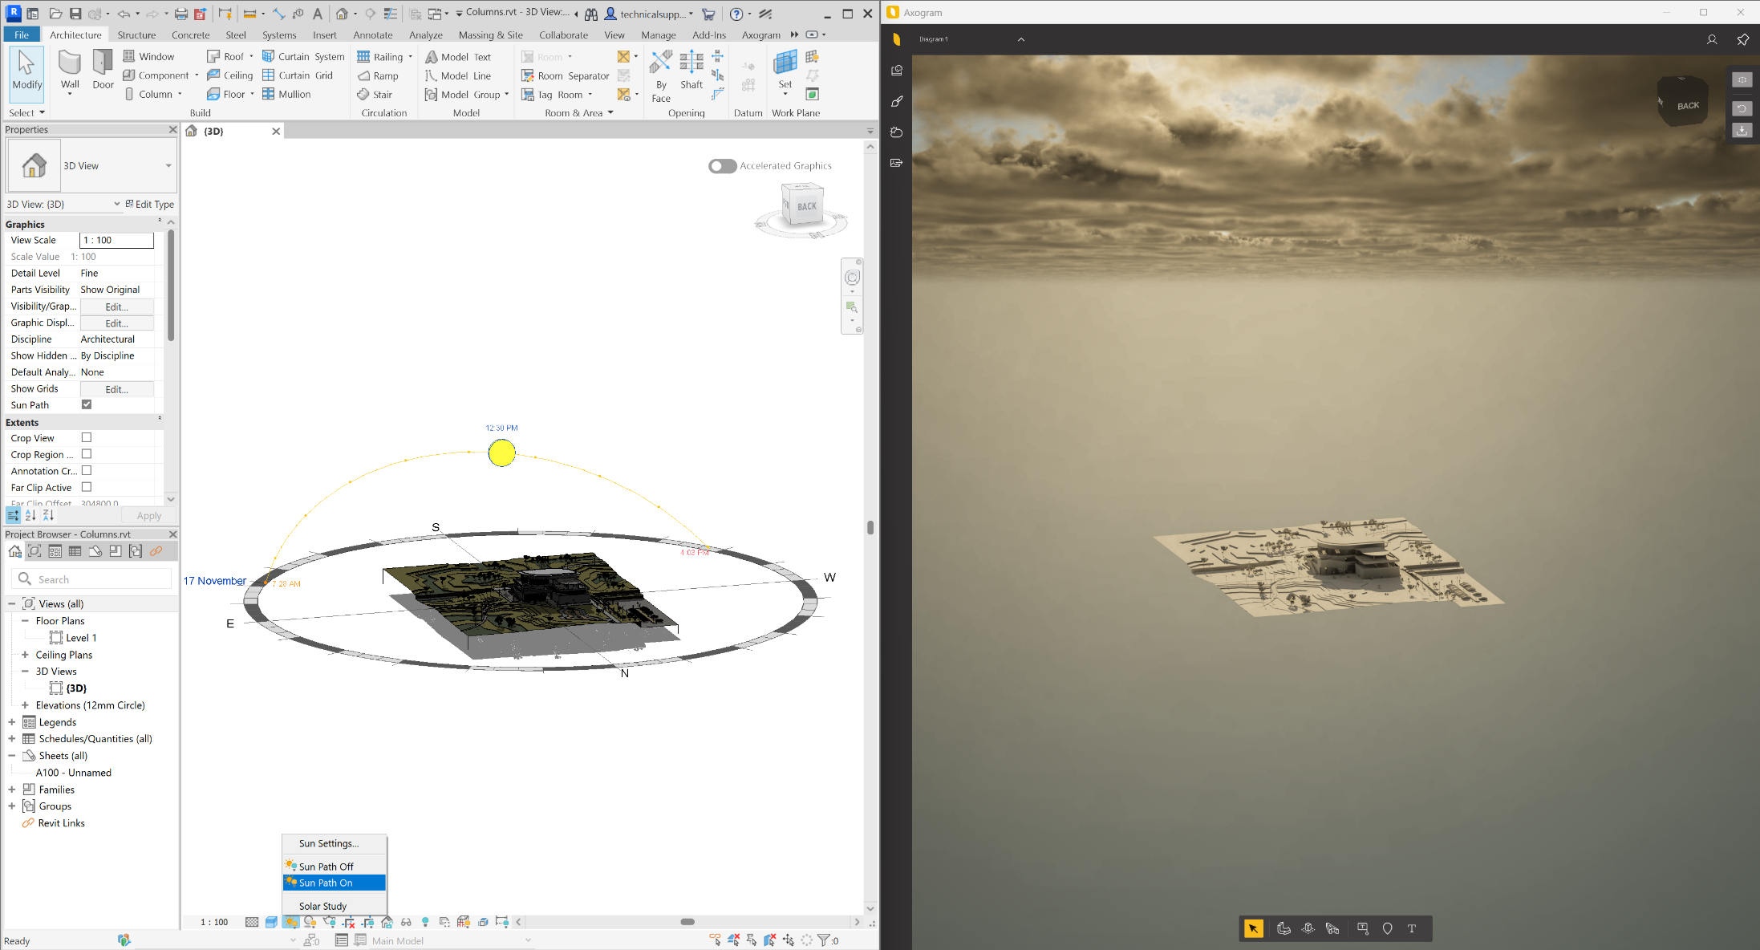Click the Set work plane icon

tap(785, 70)
